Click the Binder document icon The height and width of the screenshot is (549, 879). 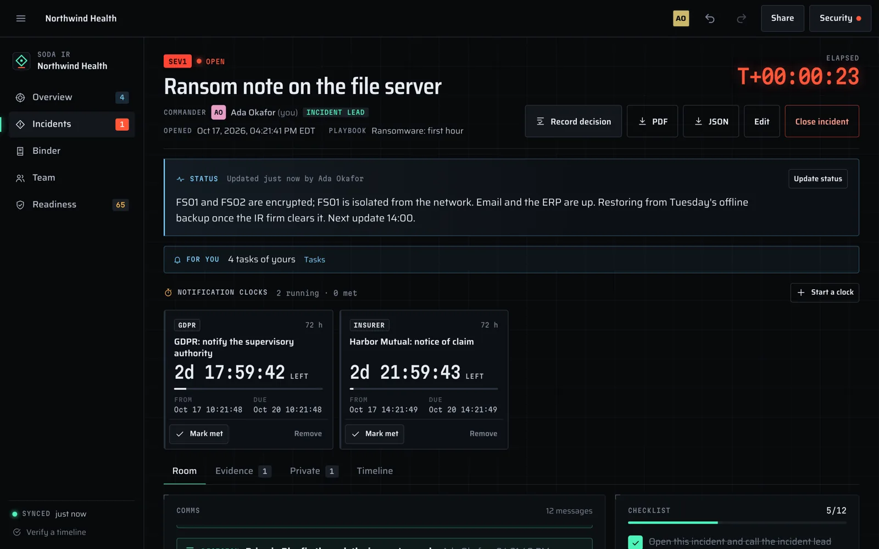[20, 151]
